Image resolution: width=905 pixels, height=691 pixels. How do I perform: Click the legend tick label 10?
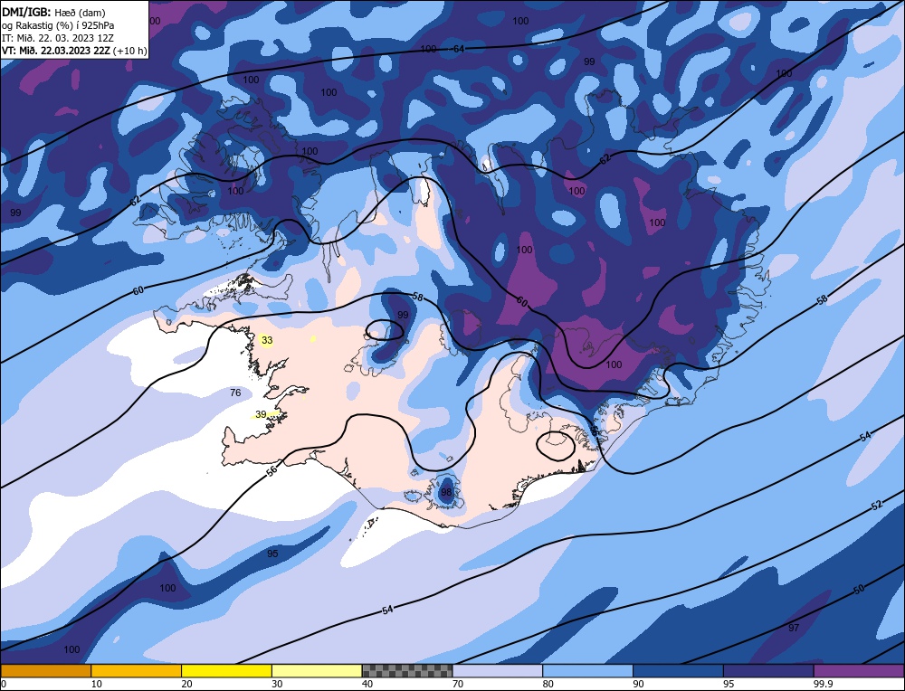(x=97, y=684)
